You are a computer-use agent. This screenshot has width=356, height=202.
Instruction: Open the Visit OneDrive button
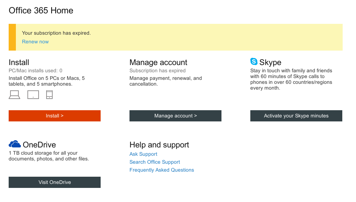(54, 182)
